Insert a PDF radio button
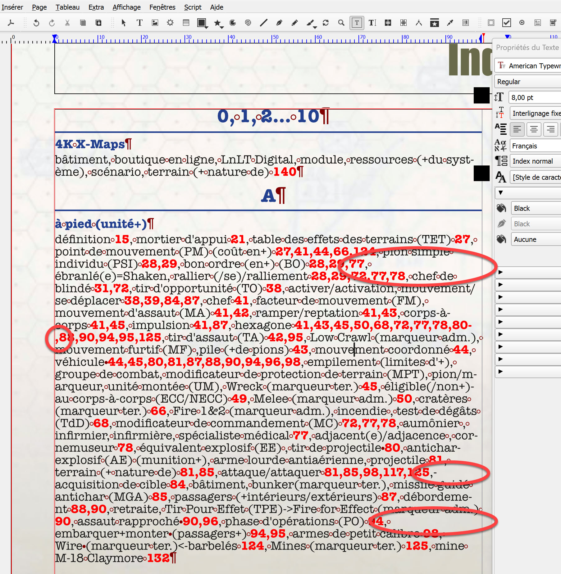This screenshot has width=561, height=574. tap(522, 23)
